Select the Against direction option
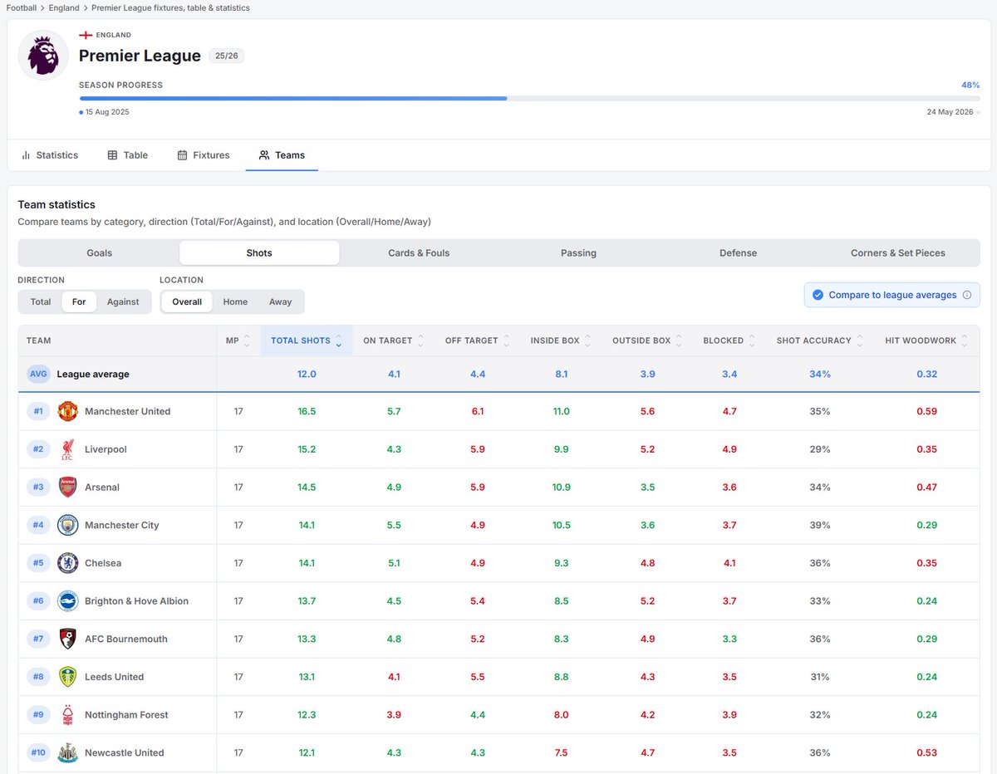The height and width of the screenshot is (774, 997). [x=123, y=301]
